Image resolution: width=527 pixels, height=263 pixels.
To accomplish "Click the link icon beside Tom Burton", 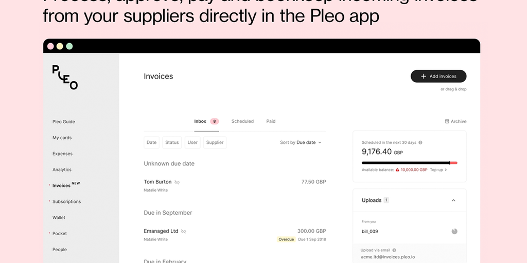I will tap(177, 182).
